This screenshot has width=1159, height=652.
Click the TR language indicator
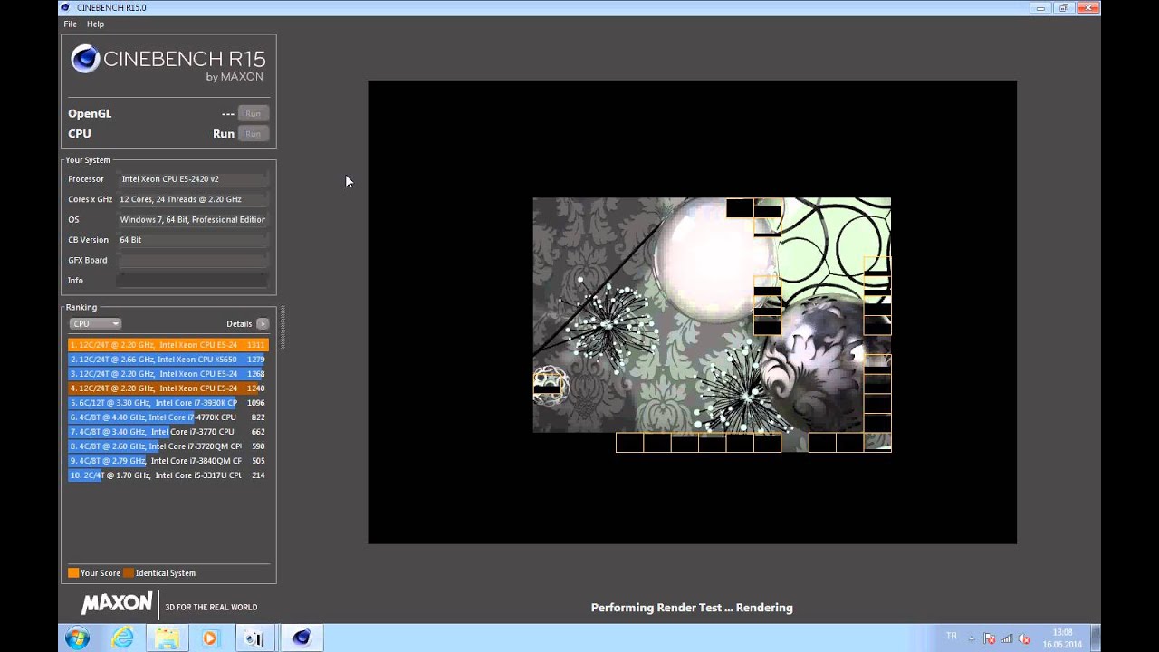pos(951,637)
